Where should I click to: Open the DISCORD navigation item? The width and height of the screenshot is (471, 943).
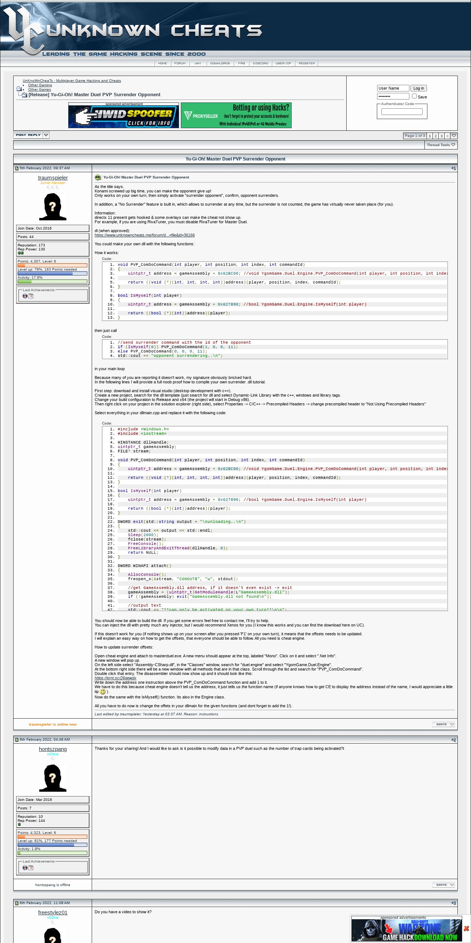pyautogui.click(x=260, y=63)
